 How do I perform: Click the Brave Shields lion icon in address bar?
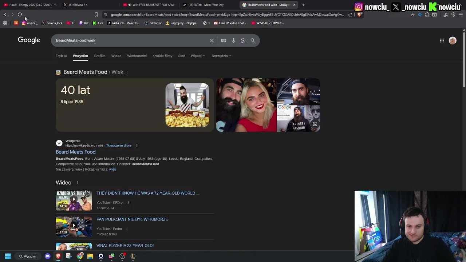[x=359, y=15]
